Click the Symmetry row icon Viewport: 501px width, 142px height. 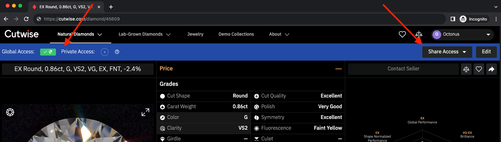pos(257,118)
